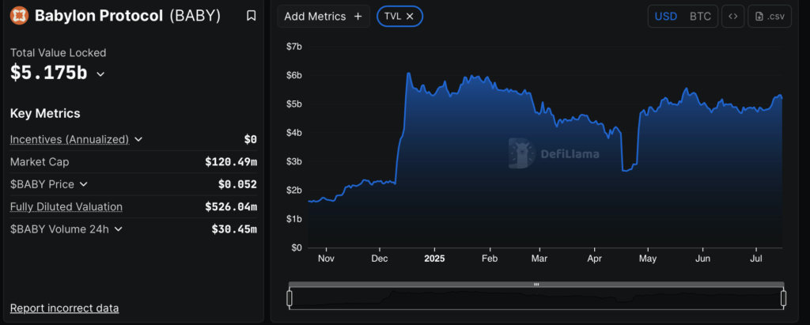The height and width of the screenshot is (325, 810).
Task: Click the plus icon in Add Metrics
Action: coord(358,16)
